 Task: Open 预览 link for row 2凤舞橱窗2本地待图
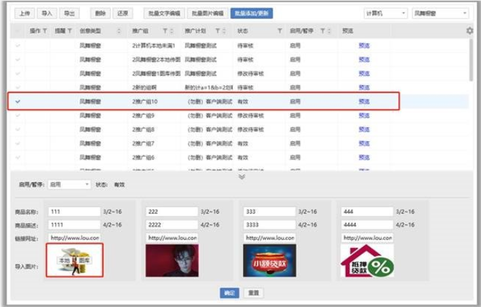click(364, 60)
